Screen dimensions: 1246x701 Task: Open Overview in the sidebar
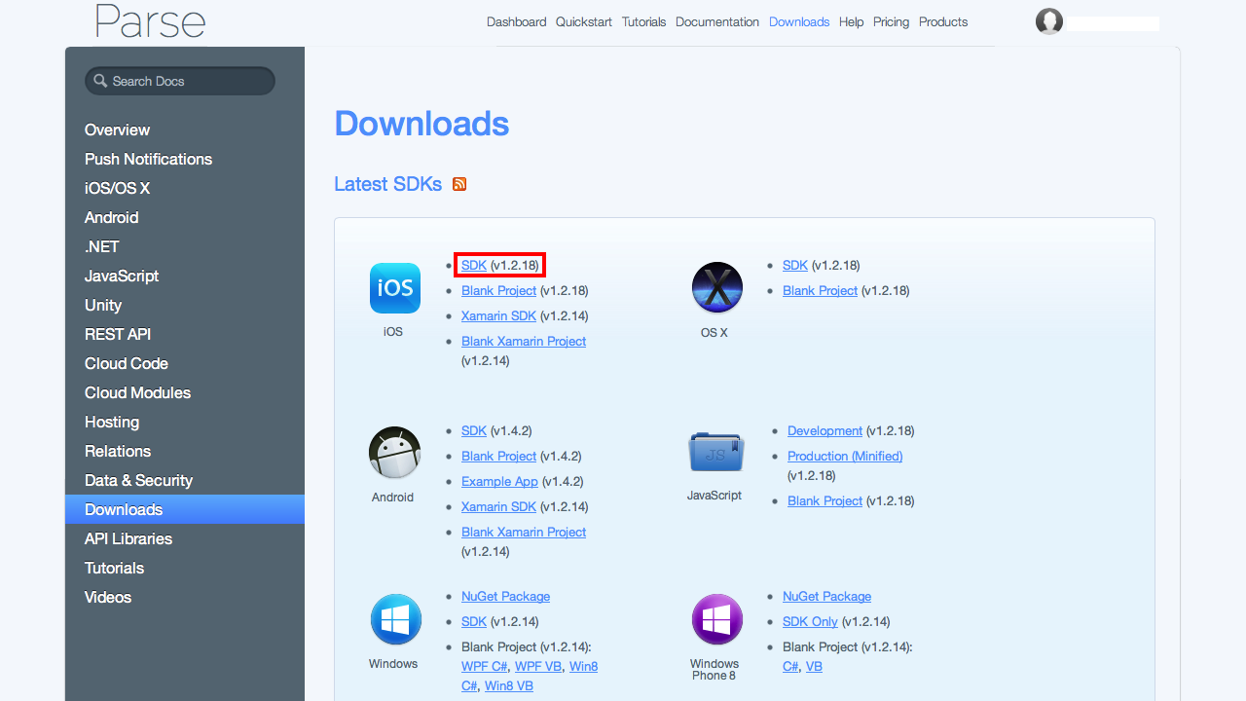tap(117, 129)
